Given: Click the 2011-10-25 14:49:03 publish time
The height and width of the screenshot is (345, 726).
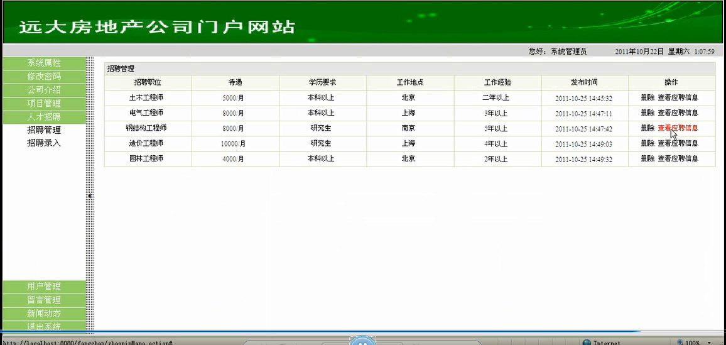Looking at the screenshot, I should click(584, 144).
